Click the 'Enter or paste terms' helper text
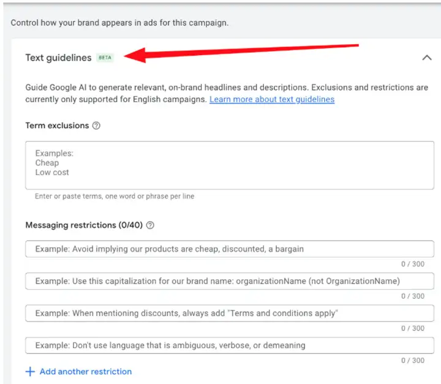Viewport: 441px width, 384px height. [x=115, y=197]
